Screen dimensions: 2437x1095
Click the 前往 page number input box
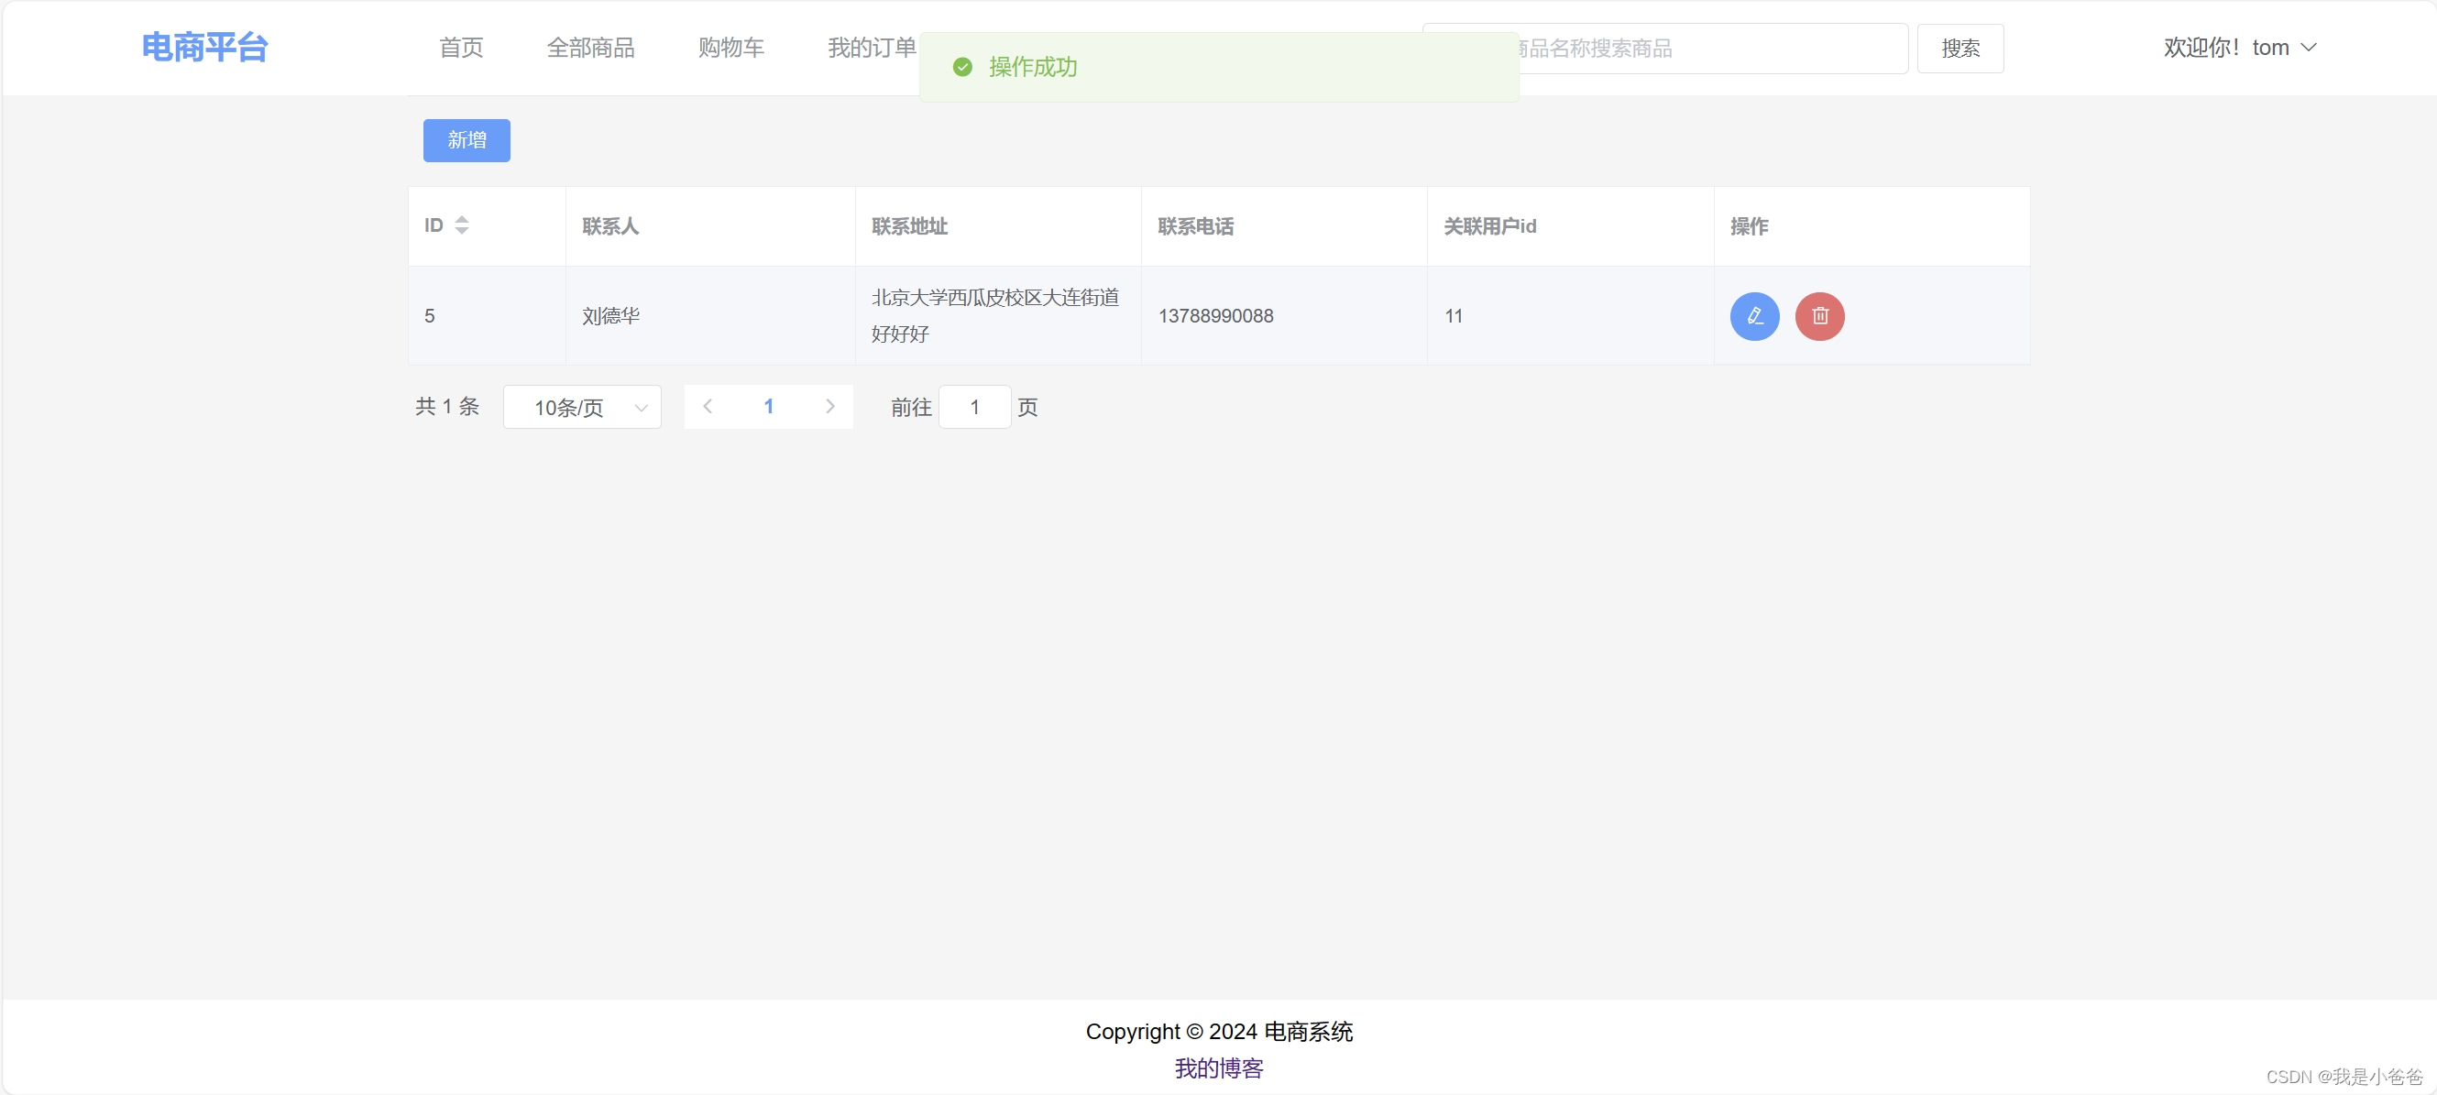click(x=973, y=408)
